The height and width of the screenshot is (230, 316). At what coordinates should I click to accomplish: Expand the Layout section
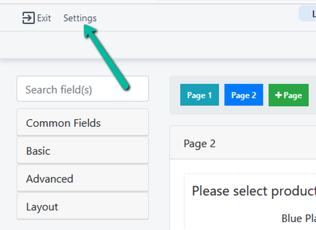tap(83, 207)
